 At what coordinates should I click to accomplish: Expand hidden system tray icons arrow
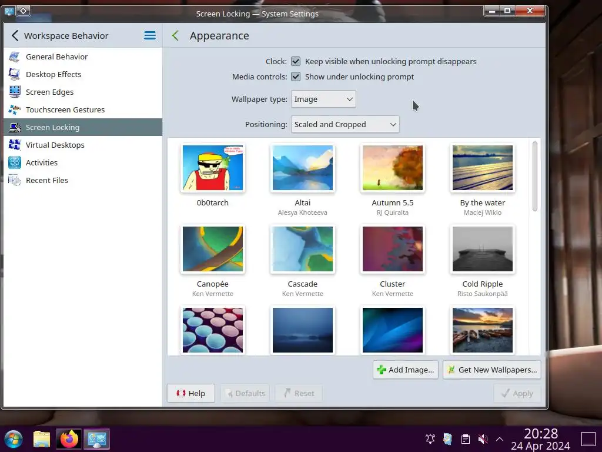tap(500, 439)
